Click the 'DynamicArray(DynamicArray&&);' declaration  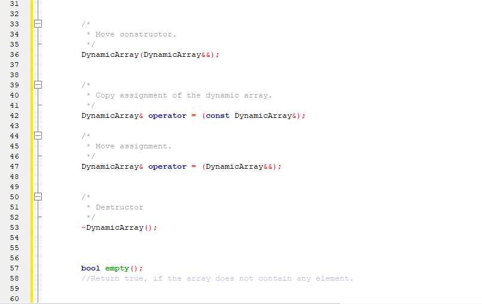[150, 55]
